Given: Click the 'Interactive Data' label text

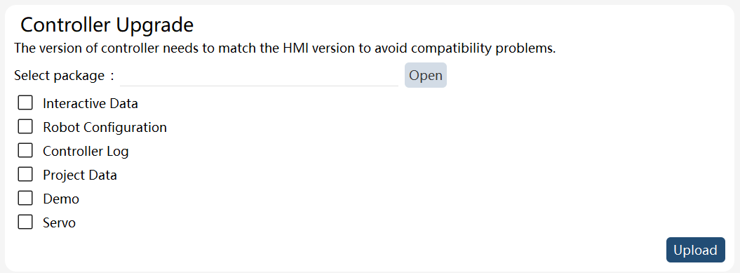Looking at the screenshot, I should pyautogui.click(x=90, y=103).
